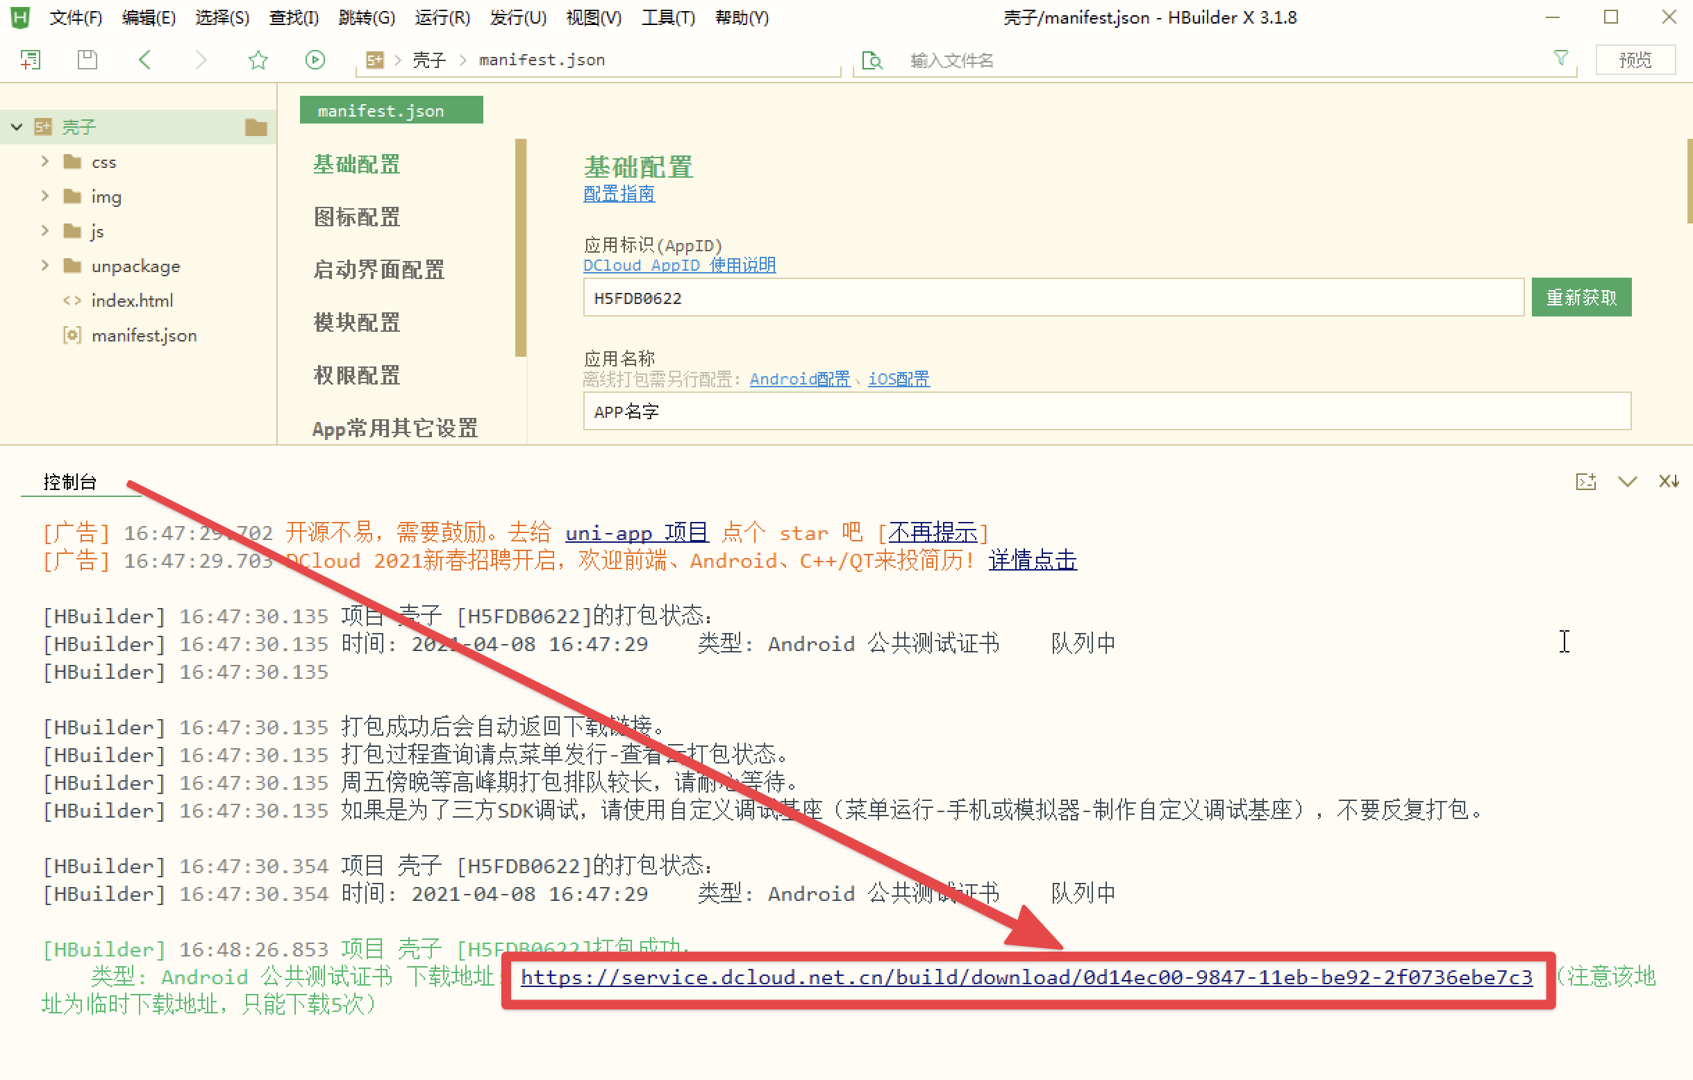Click the star bookmark toolbar icon
Viewport: 1693px width, 1080px height.
pyautogui.click(x=258, y=60)
